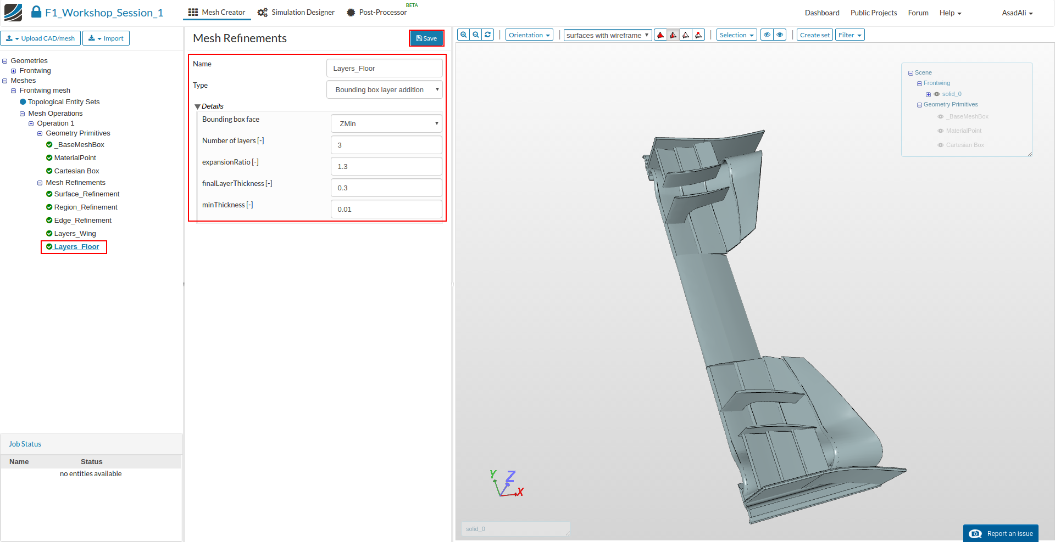The height and width of the screenshot is (542, 1055).
Task: Click the hide selection crossed-eye icon
Action: click(x=767, y=35)
